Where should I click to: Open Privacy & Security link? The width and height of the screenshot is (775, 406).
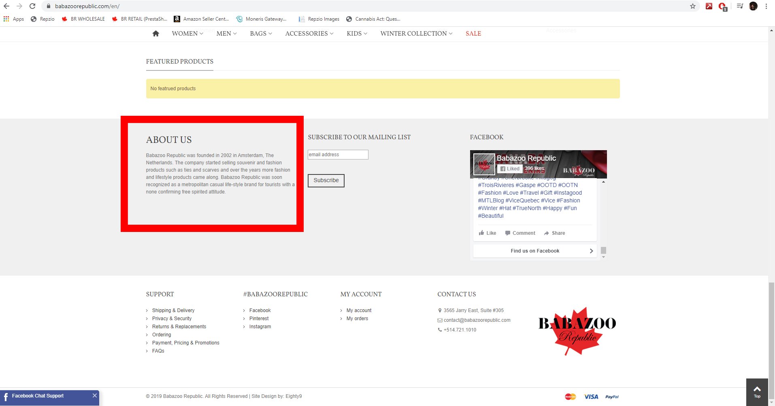coord(172,319)
